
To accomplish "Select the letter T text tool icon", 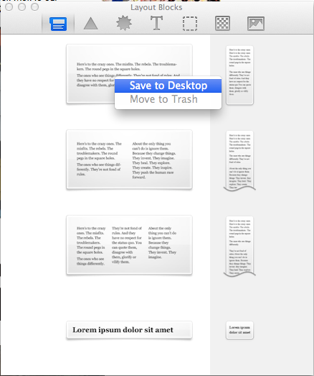I will click(156, 23).
